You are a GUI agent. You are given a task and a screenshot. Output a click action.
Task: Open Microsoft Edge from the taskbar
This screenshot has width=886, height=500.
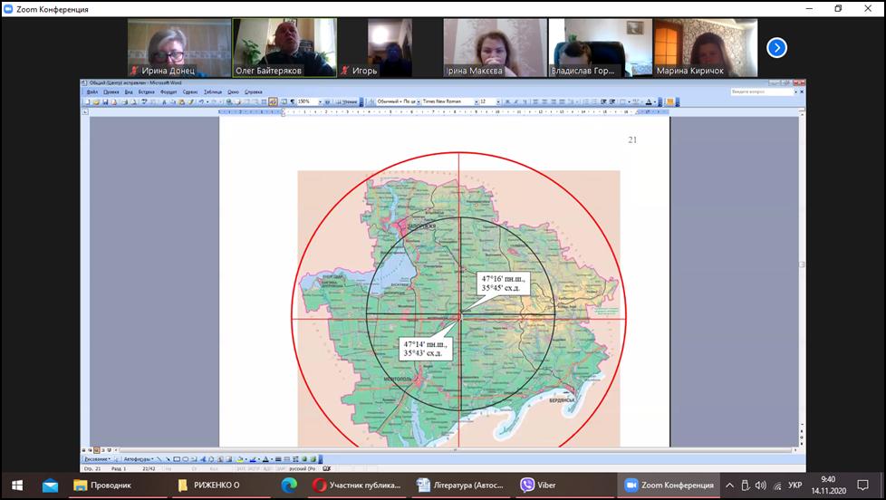pos(289,486)
